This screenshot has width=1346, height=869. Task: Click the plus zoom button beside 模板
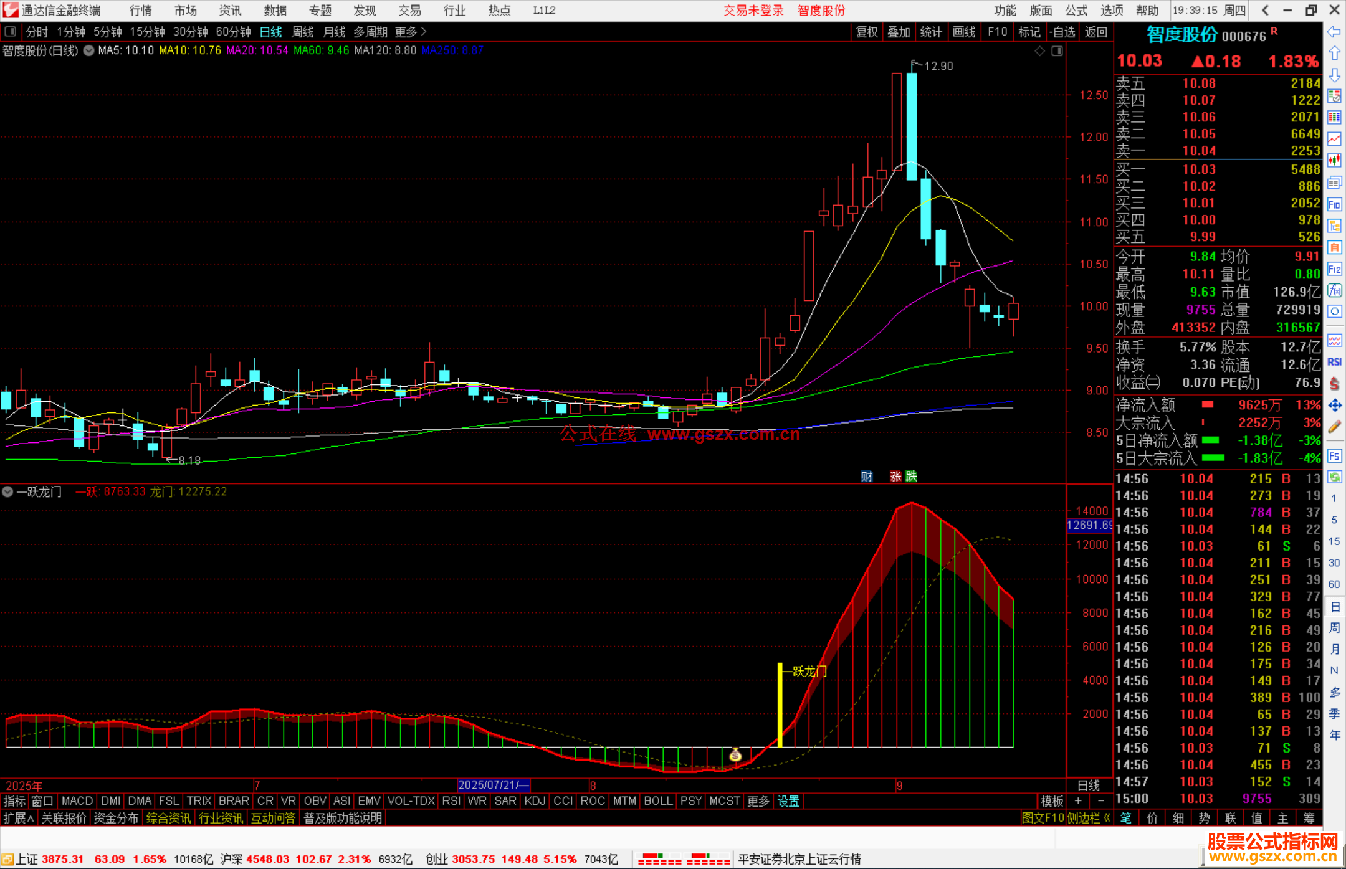[1078, 802]
